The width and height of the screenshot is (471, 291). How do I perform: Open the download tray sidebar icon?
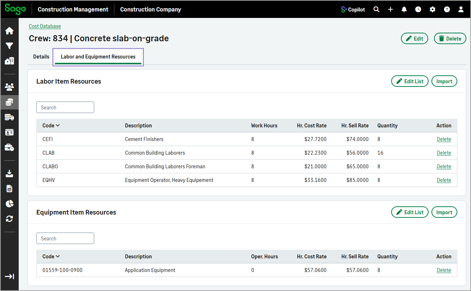[9, 174]
